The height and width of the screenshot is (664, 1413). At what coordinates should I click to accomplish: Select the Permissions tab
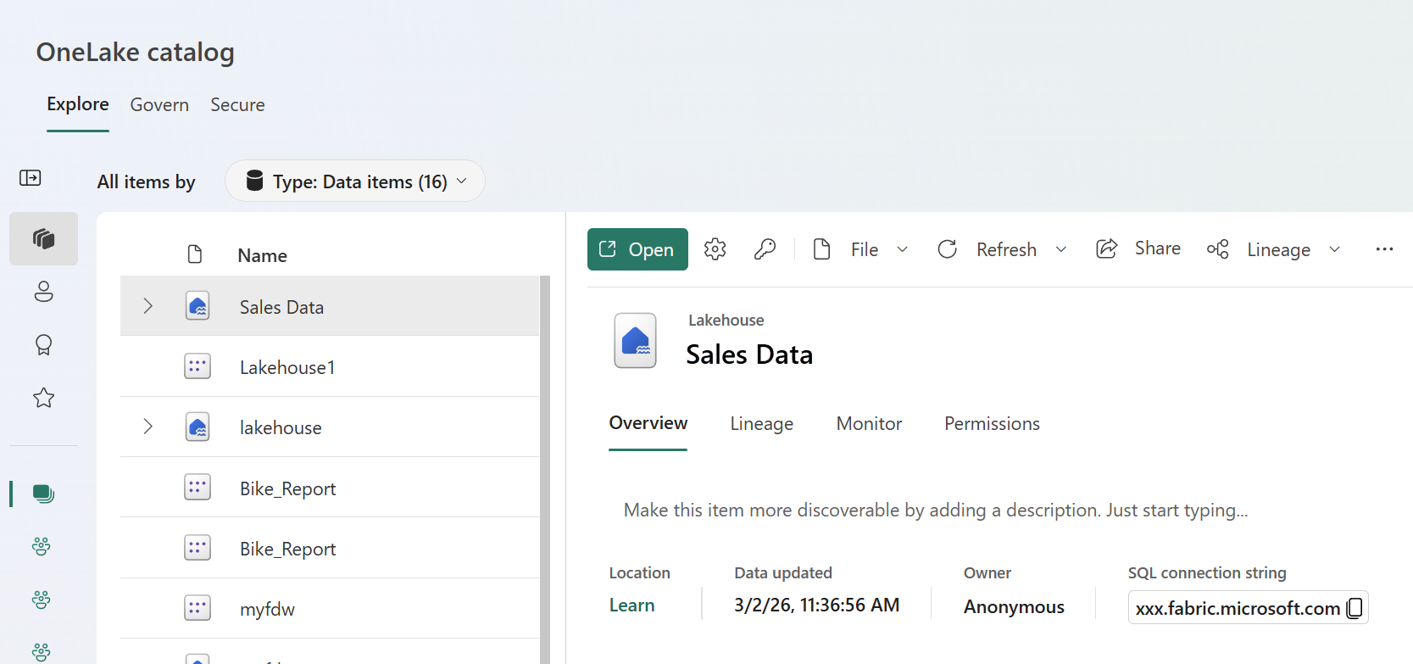tap(992, 424)
